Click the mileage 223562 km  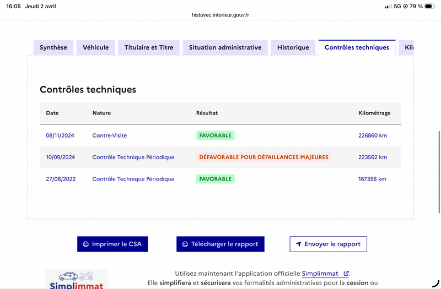[373, 157]
